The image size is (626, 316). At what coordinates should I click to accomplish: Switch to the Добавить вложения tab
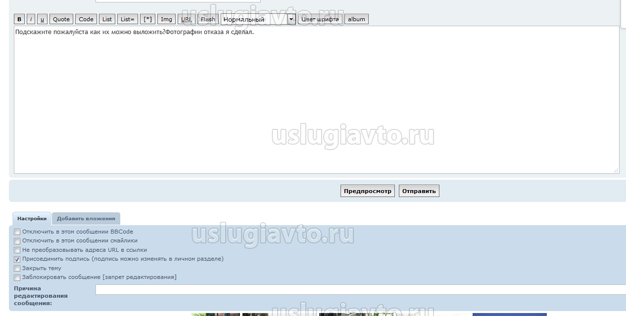[x=86, y=218]
